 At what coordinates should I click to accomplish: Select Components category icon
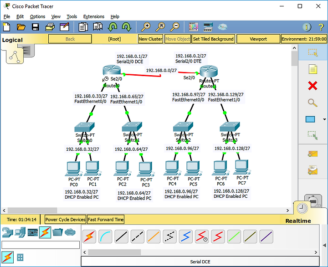[33, 232]
